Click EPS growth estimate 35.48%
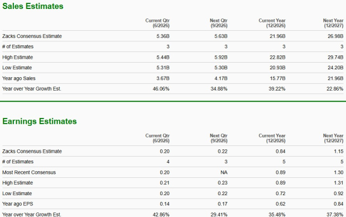The width and height of the screenshot is (346, 217). pyautogui.click(x=277, y=214)
